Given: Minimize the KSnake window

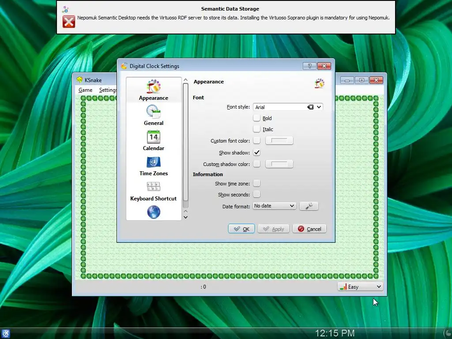Looking at the screenshot, I should click(347, 80).
